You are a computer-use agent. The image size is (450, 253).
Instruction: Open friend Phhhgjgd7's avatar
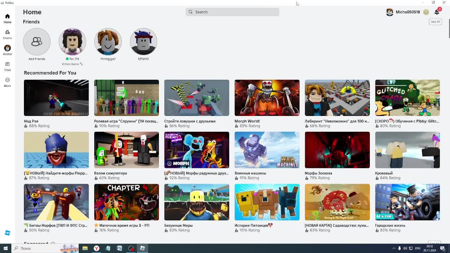pyautogui.click(x=108, y=41)
